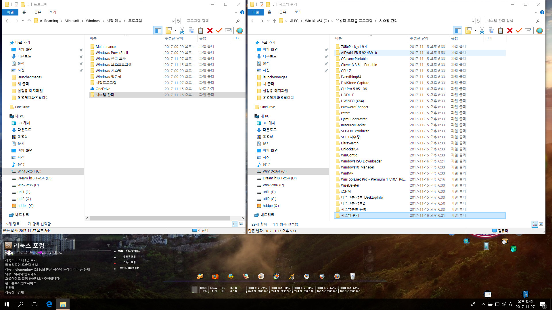
Task: Open 보기 tab in 프로그램 window
Action: point(53,12)
